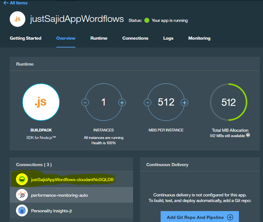Open the Getting Started tab
263x222 pixels.
point(25,38)
